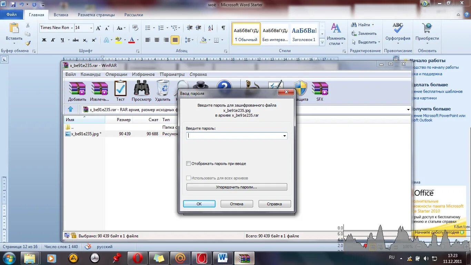Viewport: 471px width, 265px height.
Task: Click Справка button in password dialog
Action: tap(274, 204)
